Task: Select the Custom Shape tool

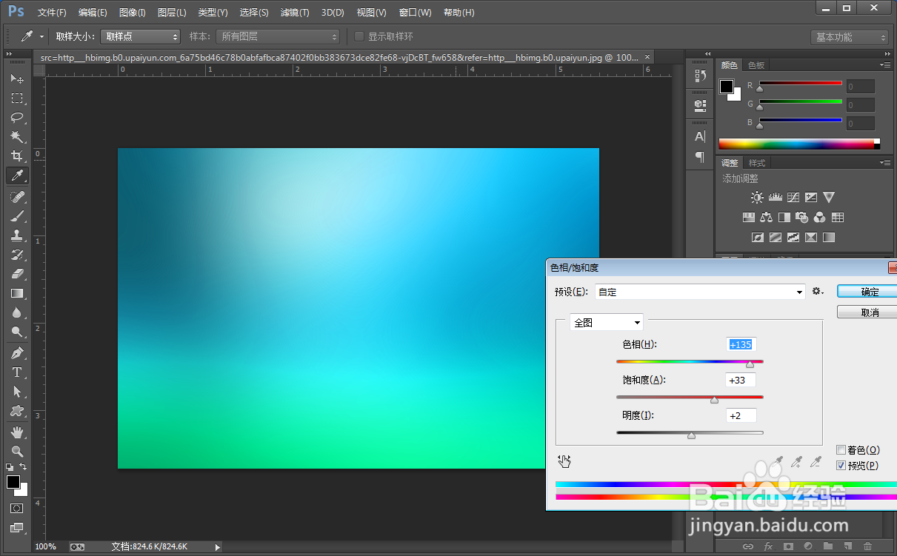Action: [17, 411]
